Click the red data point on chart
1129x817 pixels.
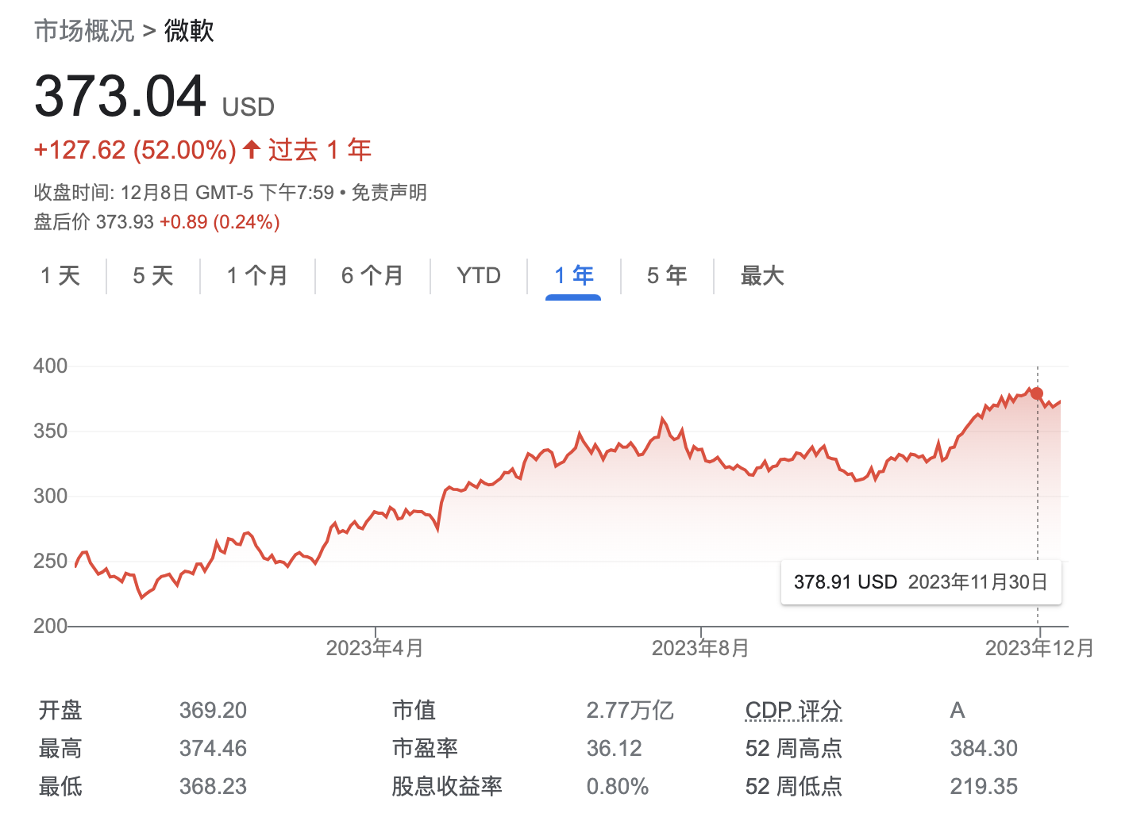point(1037,393)
